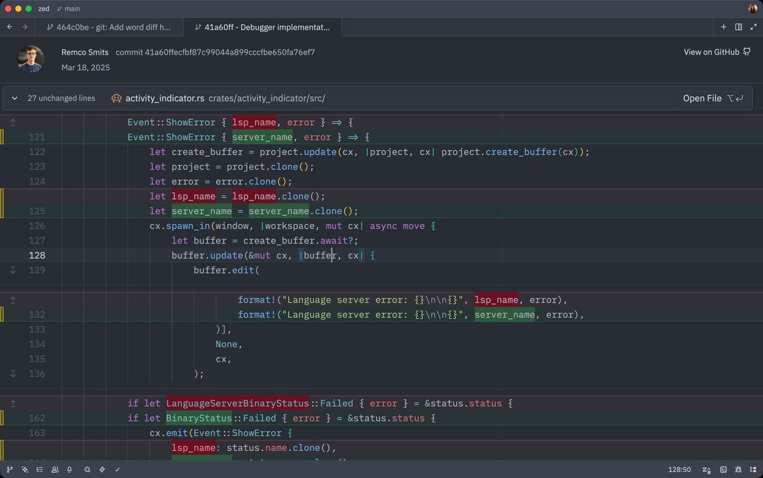Expand lines above the format! lsp_name line
763x478 pixels.
tap(13, 299)
